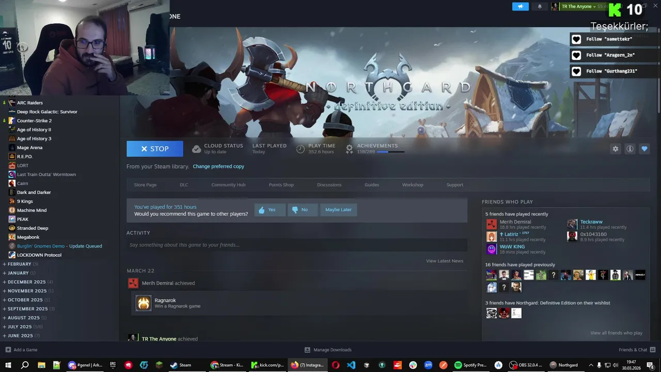Screen dimensions: 661x372
Task: Click the PEAK game icon in library
Action: point(12,219)
